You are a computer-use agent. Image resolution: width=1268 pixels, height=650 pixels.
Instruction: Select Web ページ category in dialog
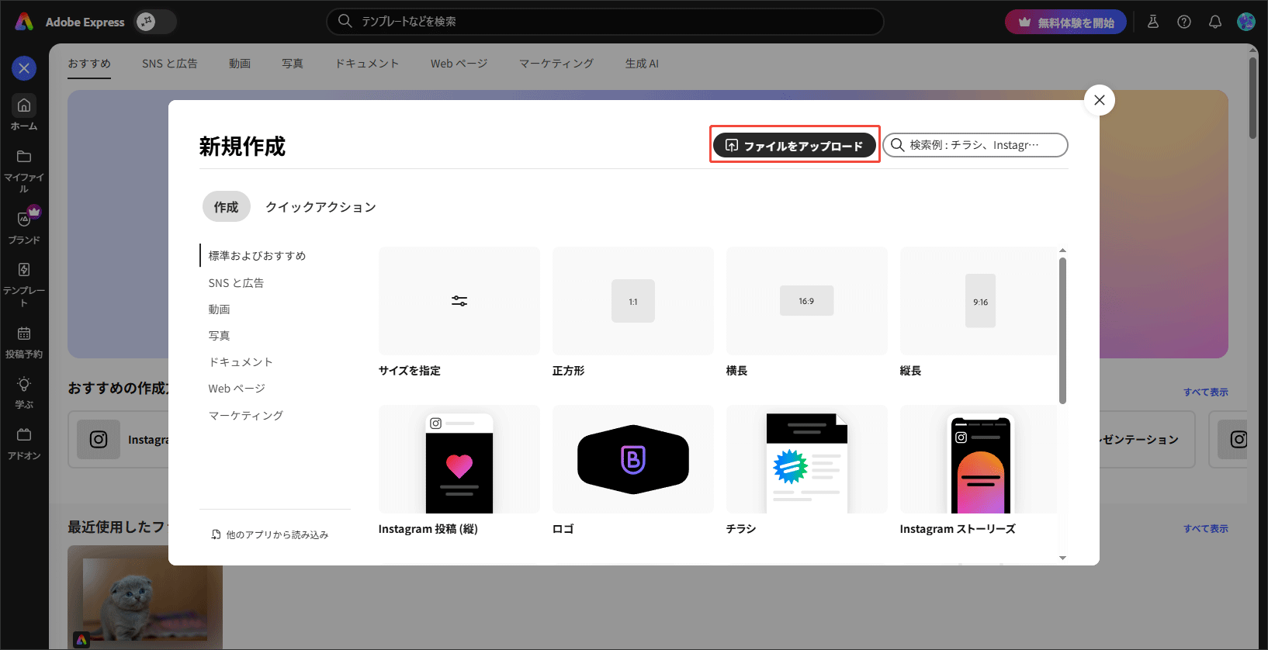point(237,389)
